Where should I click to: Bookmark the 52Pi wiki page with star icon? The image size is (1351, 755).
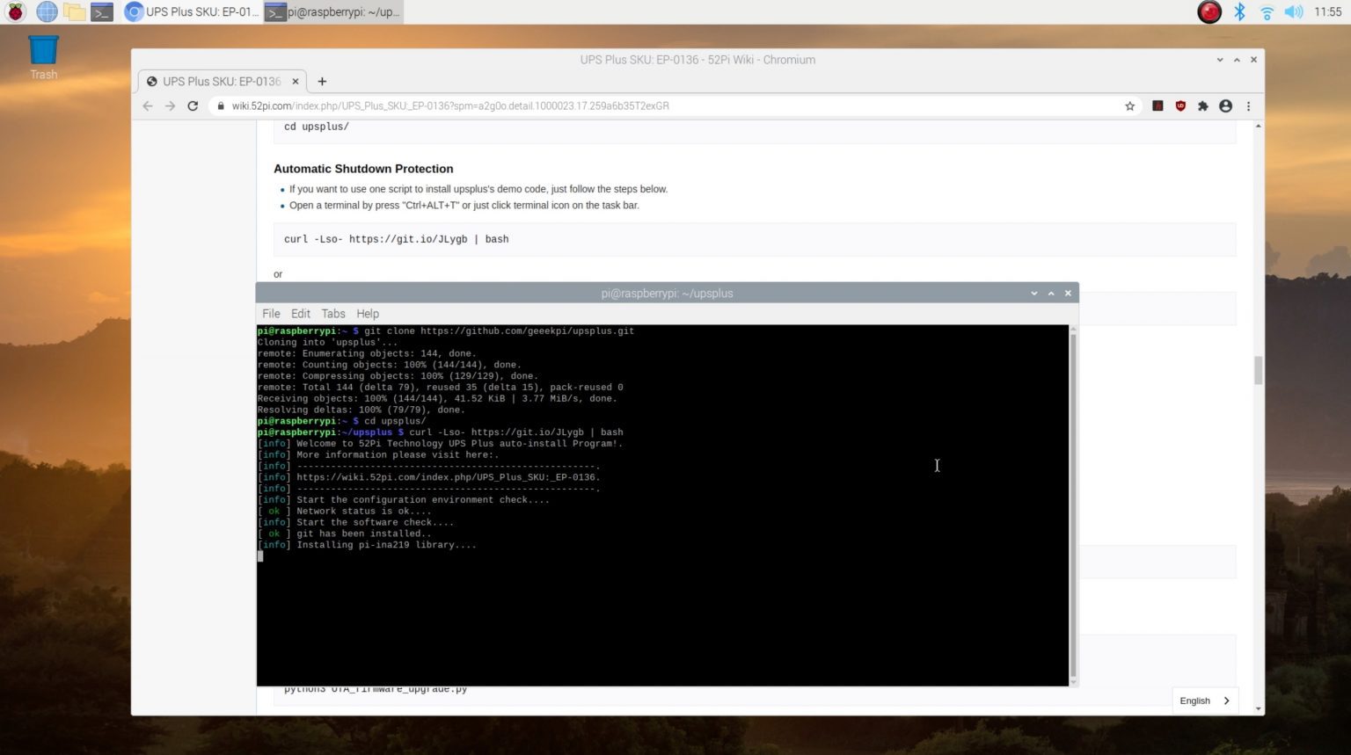(1129, 105)
